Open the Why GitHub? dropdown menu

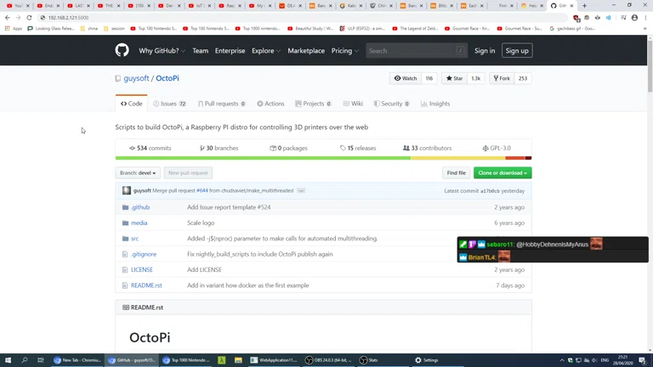162,51
